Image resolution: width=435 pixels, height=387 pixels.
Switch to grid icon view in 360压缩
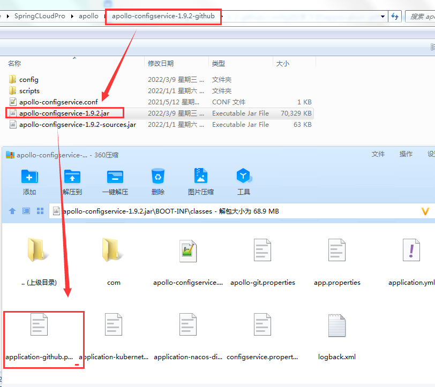click(40, 211)
